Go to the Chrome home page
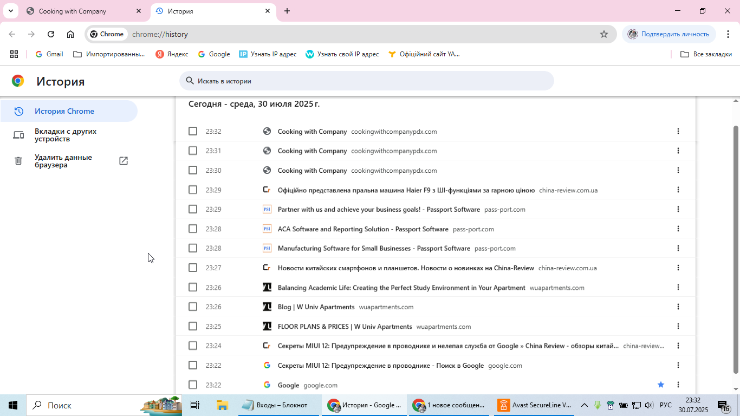This screenshot has height=416, width=740. (x=70, y=34)
